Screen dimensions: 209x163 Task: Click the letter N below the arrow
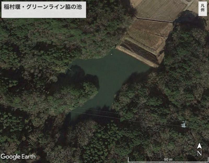[x=199, y=153]
